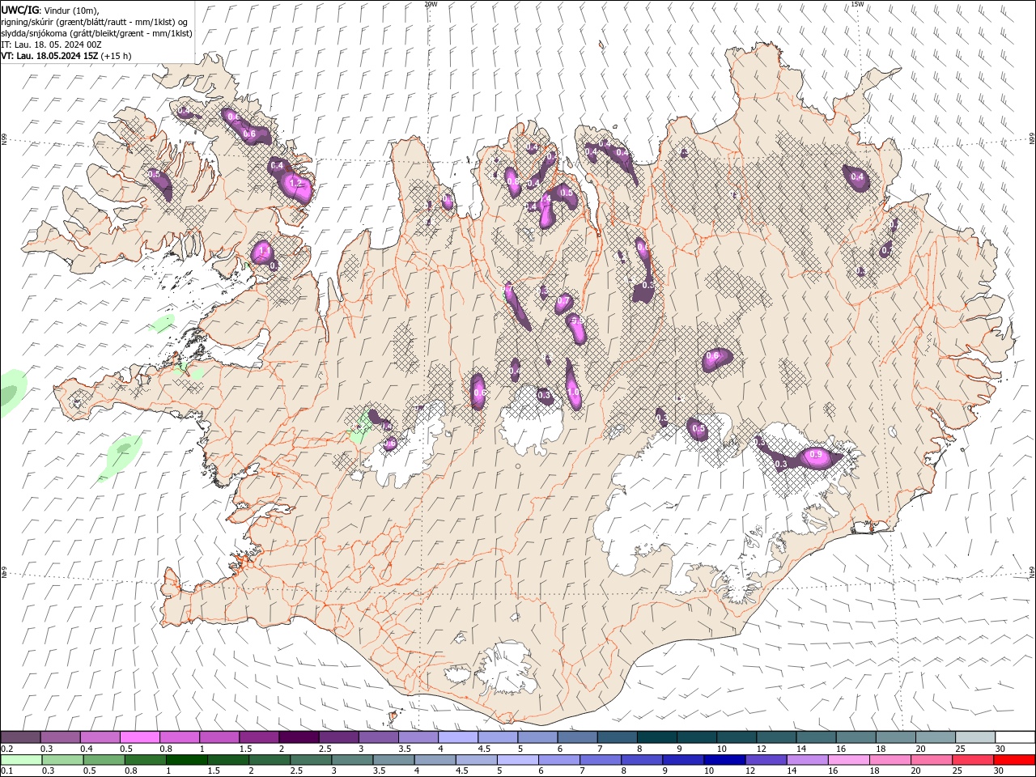The width and height of the screenshot is (1036, 777).
Task: Click the '20W' longitude label
Action: click(431, 4)
